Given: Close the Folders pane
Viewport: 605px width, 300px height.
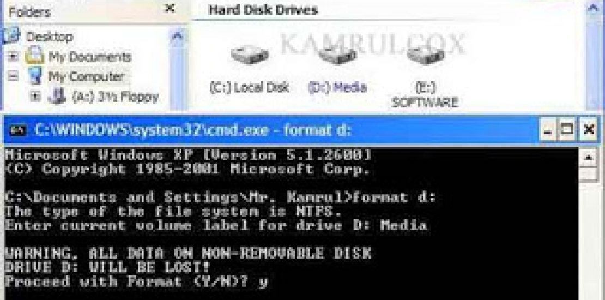Looking at the screenshot, I should 170,9.
